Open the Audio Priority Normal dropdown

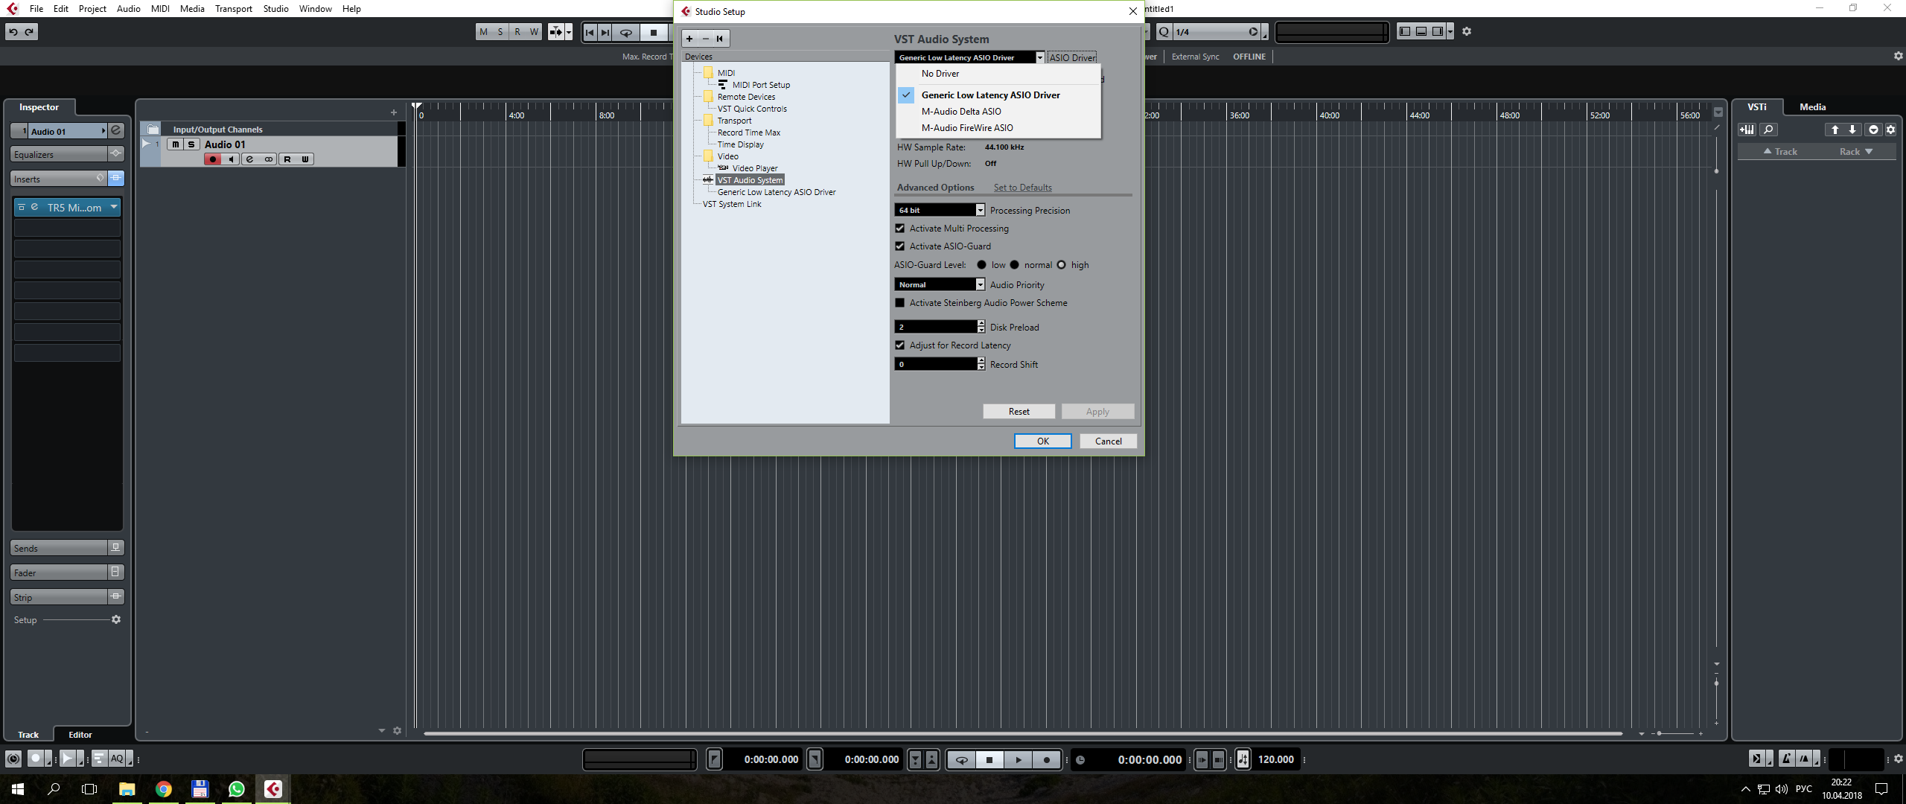click(980, 285)
